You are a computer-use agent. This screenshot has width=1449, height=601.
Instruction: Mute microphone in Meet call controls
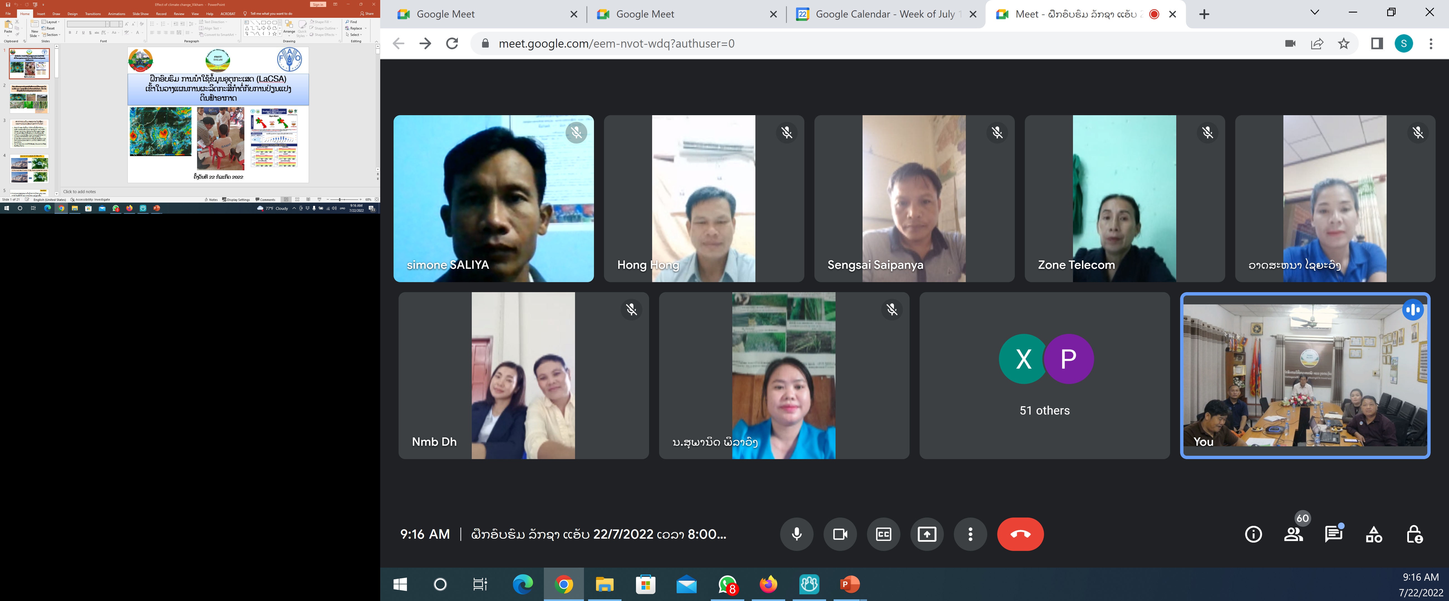[x=797, y=534]
